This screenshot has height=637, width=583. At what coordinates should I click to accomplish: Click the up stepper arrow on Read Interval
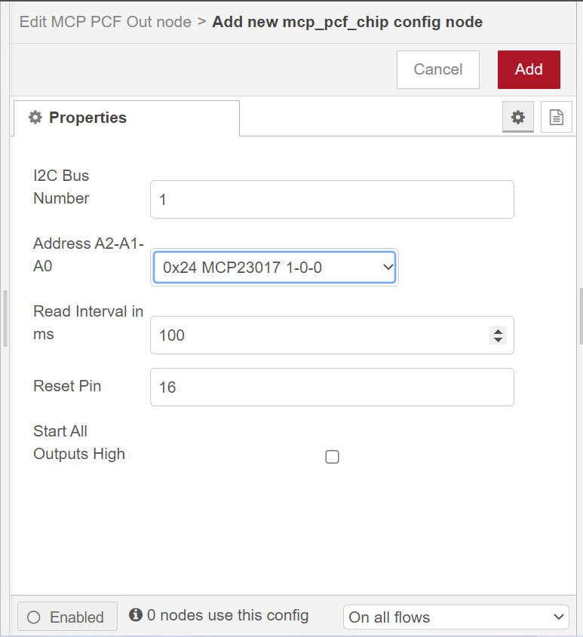[x=498, y=329]
